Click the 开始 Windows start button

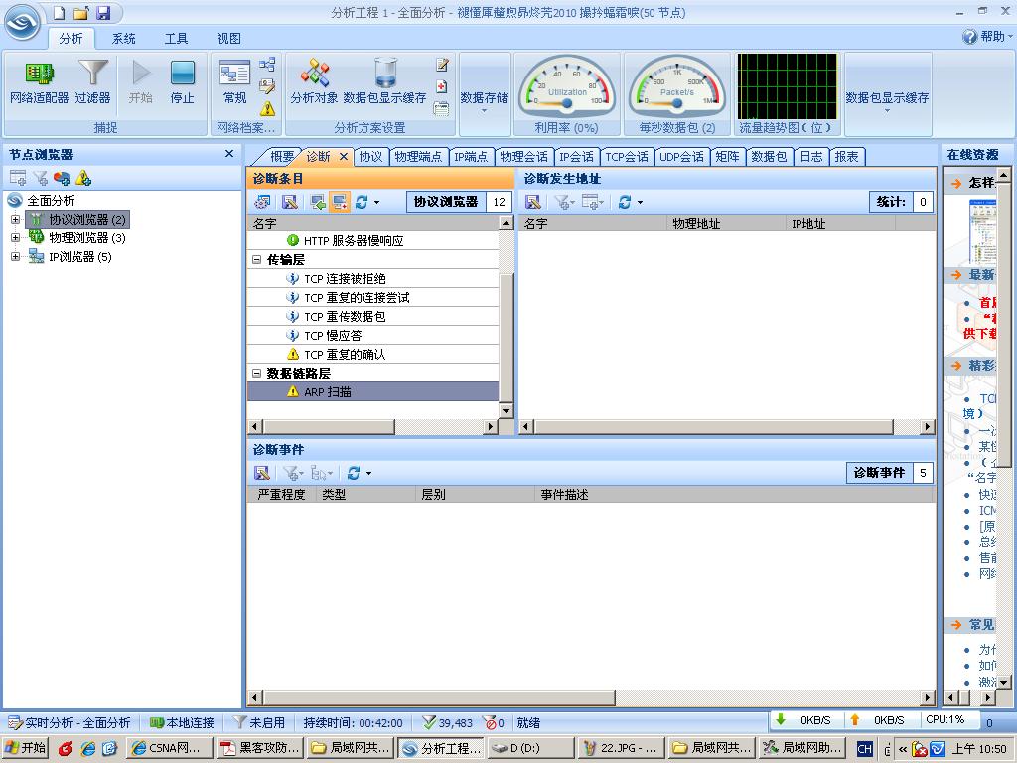[x=26, y=748]
